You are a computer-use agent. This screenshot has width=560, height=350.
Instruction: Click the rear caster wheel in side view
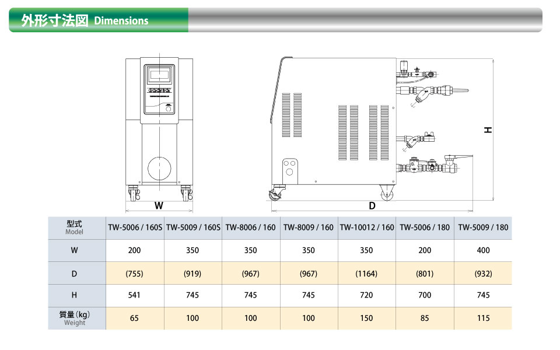(x=386, y=192)
